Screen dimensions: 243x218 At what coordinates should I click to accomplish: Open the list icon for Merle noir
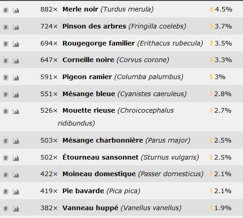click(6, 11)
